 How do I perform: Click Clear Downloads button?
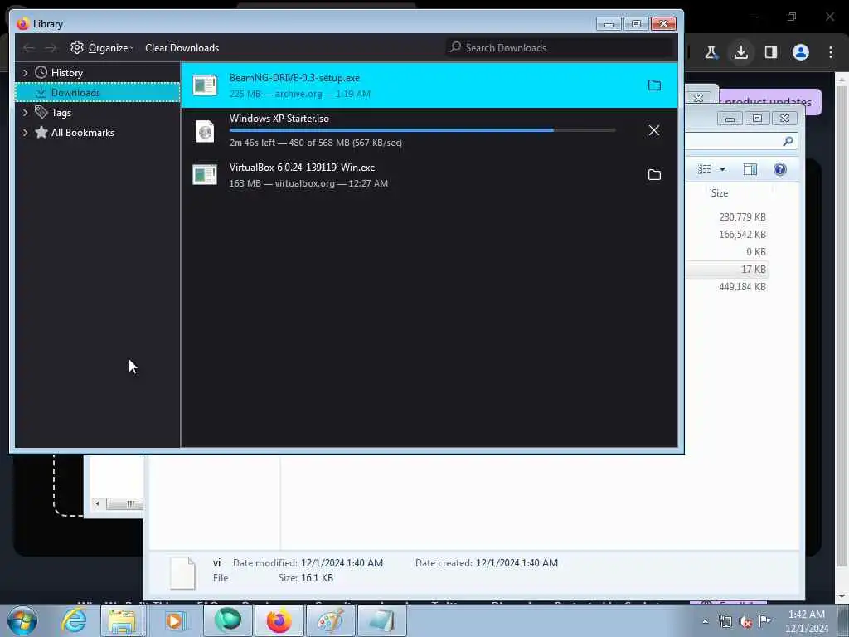182,47
